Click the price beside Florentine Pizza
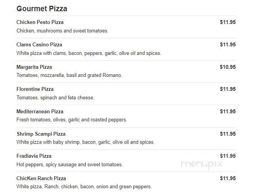 (228, 89)
